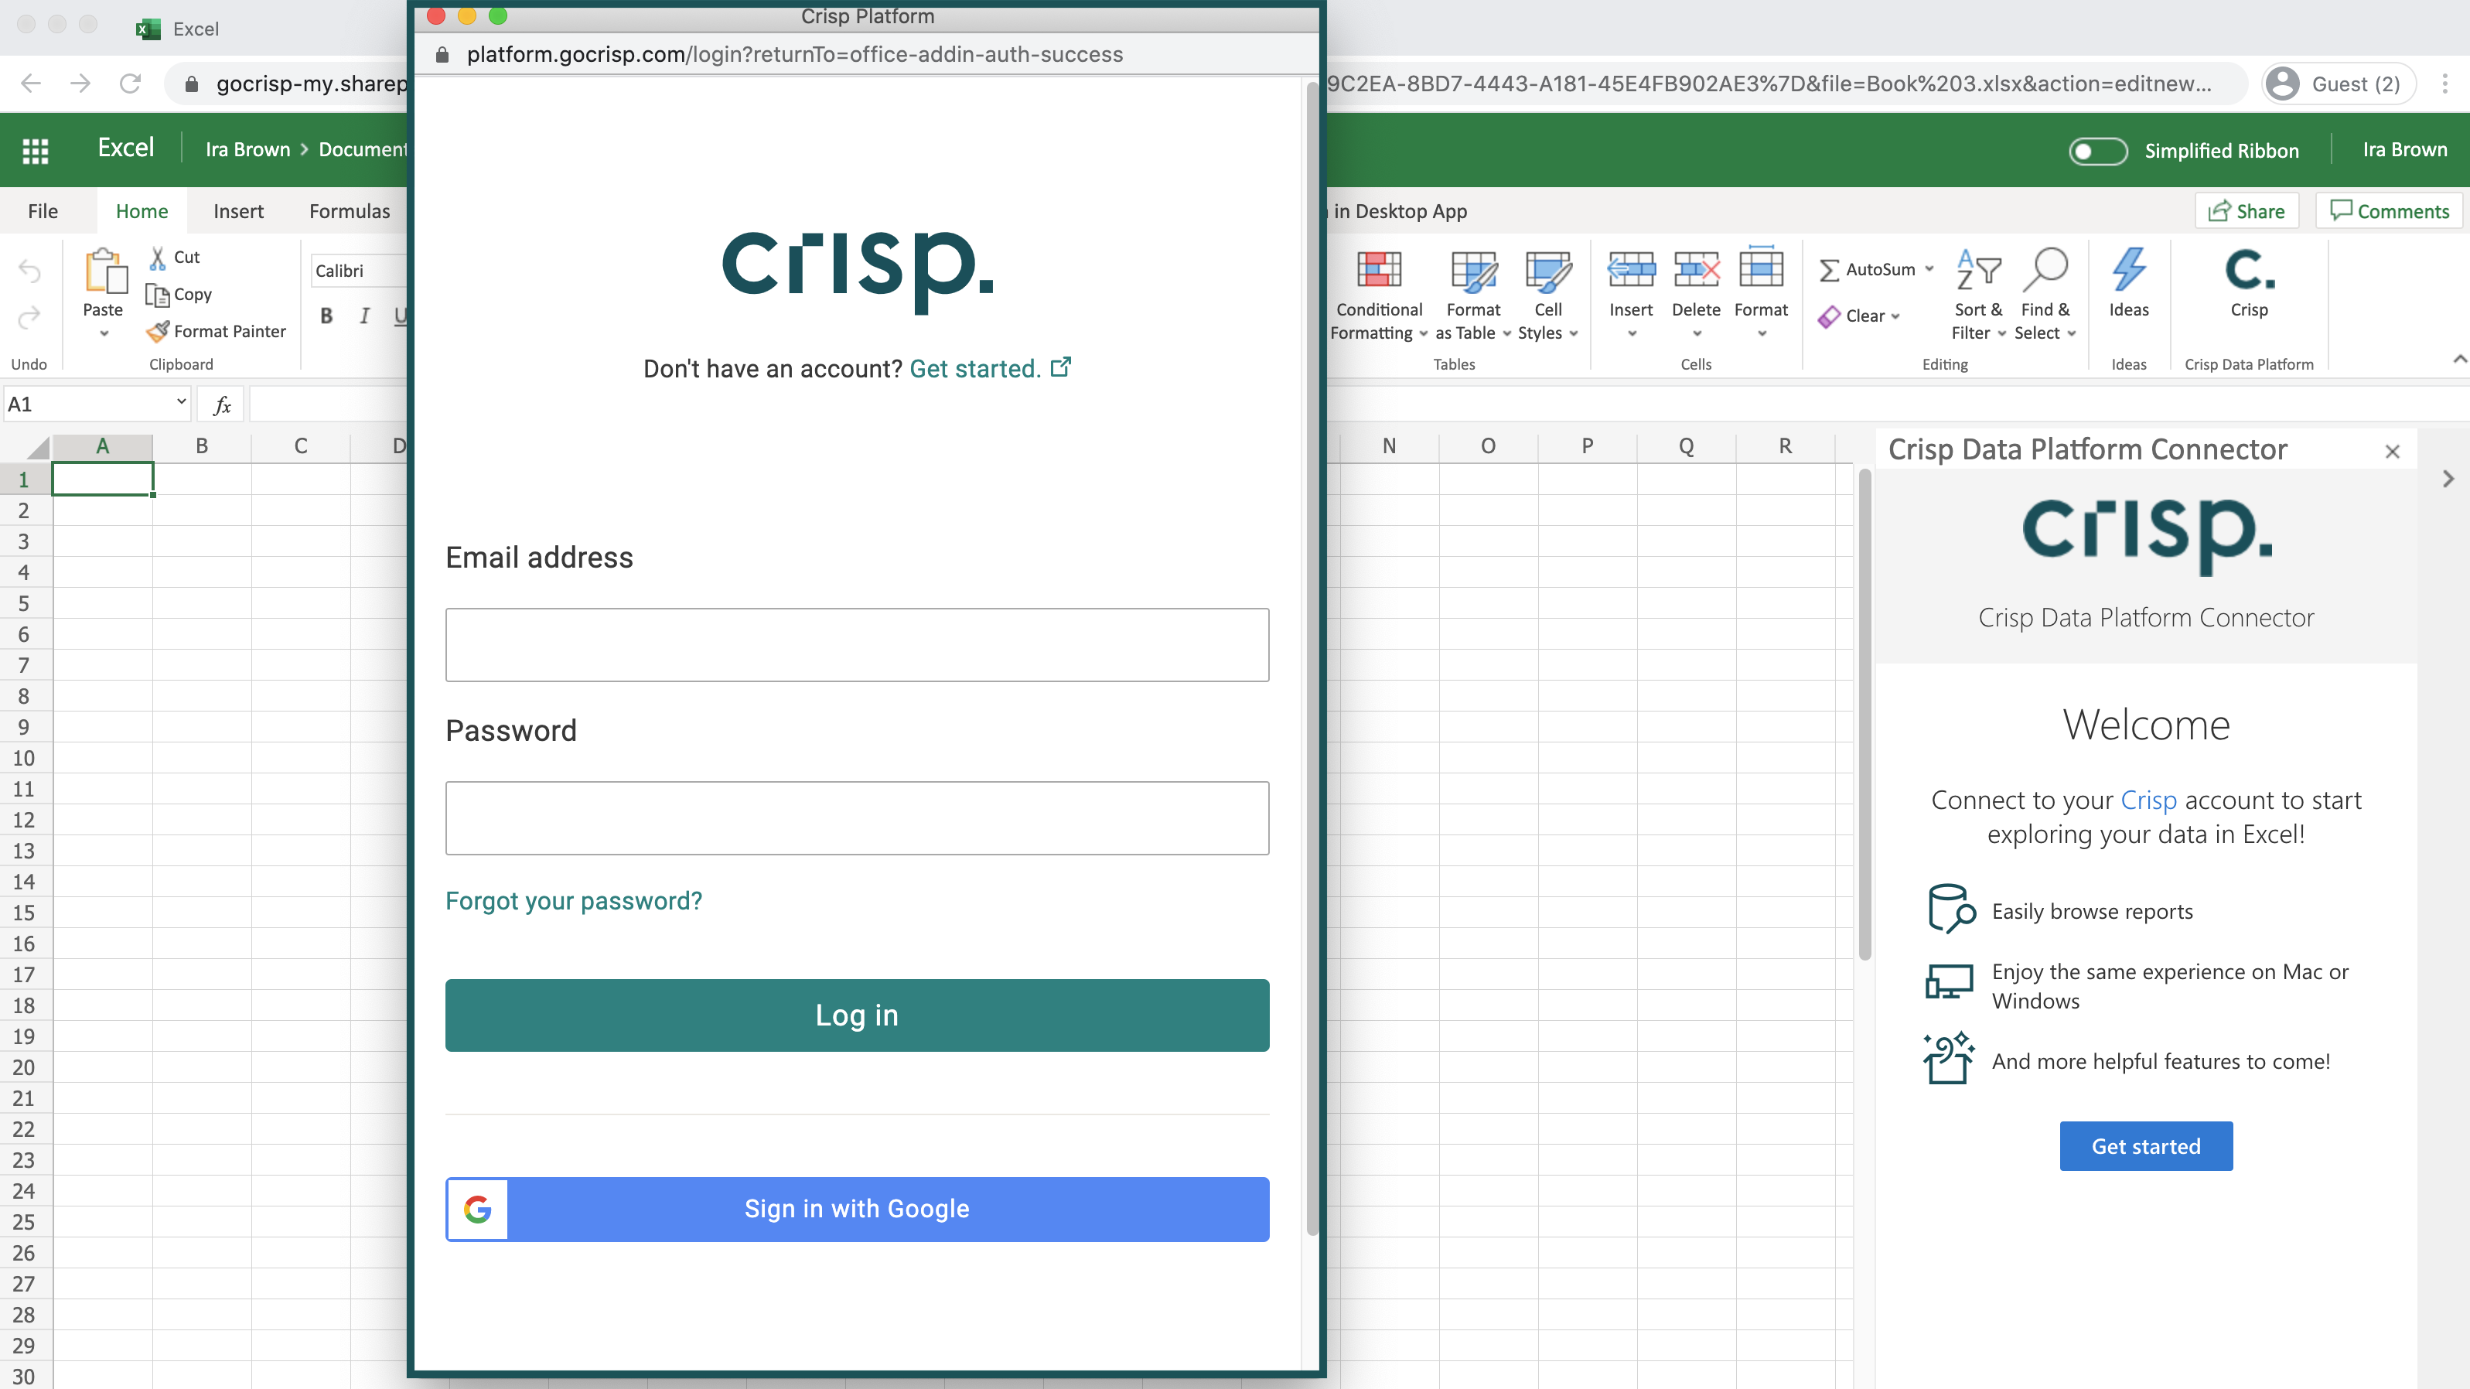2470x1389 pixels.
Task: Toggle the Simplified Ribbon switch
Action: click(x=2097, y=151)
